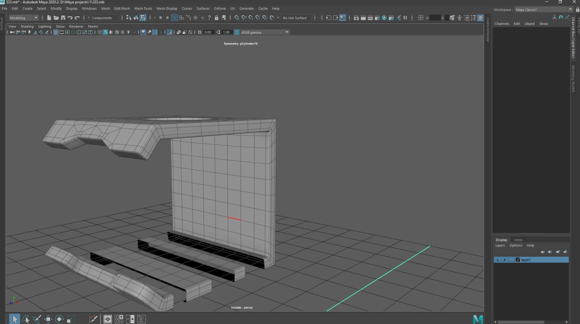Select the Rotate tool in tool box
580x324 pixels.
tap(59, 319)
